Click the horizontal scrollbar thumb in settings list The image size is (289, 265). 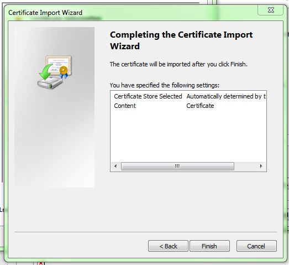[x=177, y=166]
